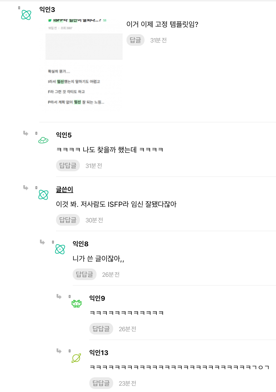This screenshot has height=392, width=276.
Task: Click the badge icon next to 익인13
Action: click(x=70, y=351)
